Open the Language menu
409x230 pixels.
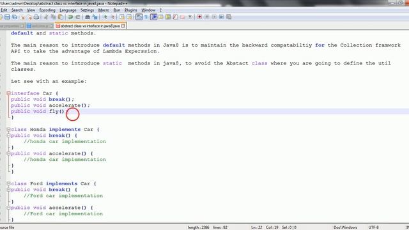(68, 10)
